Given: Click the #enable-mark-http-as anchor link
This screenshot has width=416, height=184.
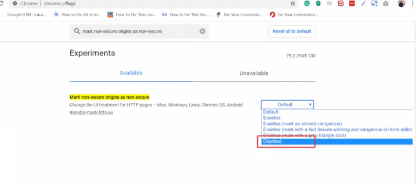Looking at the screenshot, I should pos(91,113).
